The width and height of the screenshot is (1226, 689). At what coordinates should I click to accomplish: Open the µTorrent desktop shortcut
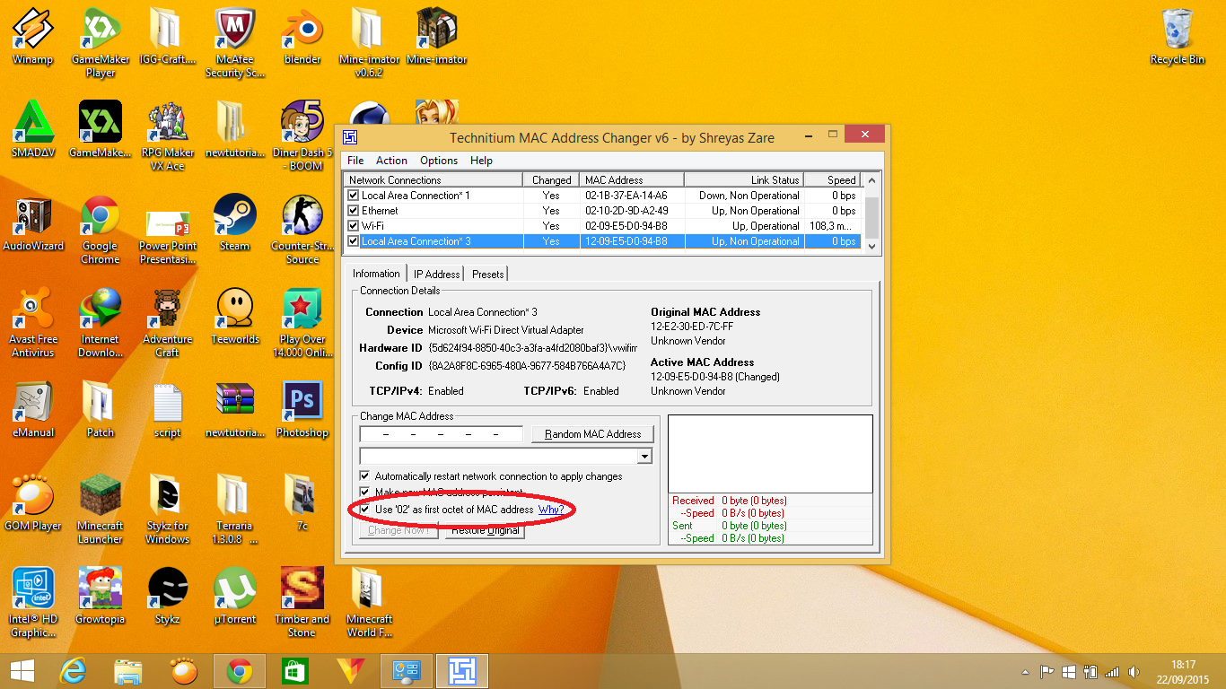tap(235, 597)
